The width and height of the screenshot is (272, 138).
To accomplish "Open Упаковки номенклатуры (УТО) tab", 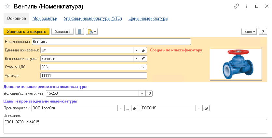I will [93, 19].
